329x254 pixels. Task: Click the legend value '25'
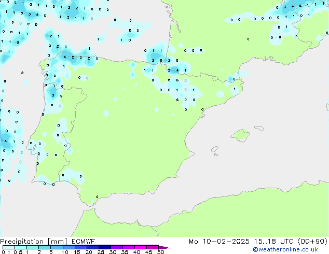[101, 252]
